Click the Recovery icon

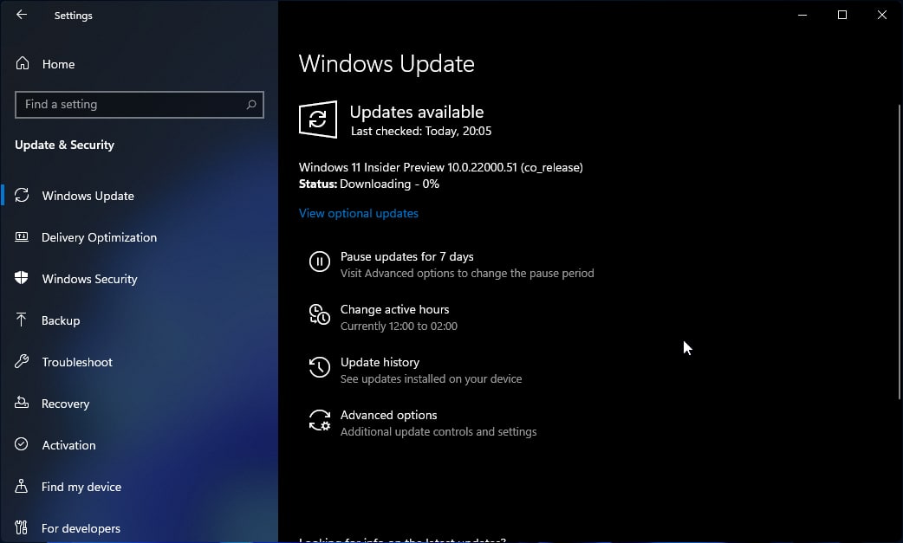click(x=22, y=403)
